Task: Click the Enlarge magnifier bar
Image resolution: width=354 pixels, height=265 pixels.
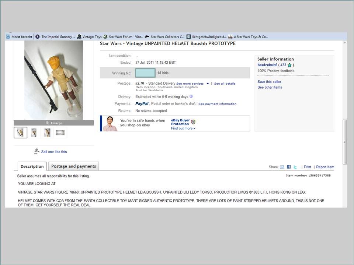Action: 54,123
